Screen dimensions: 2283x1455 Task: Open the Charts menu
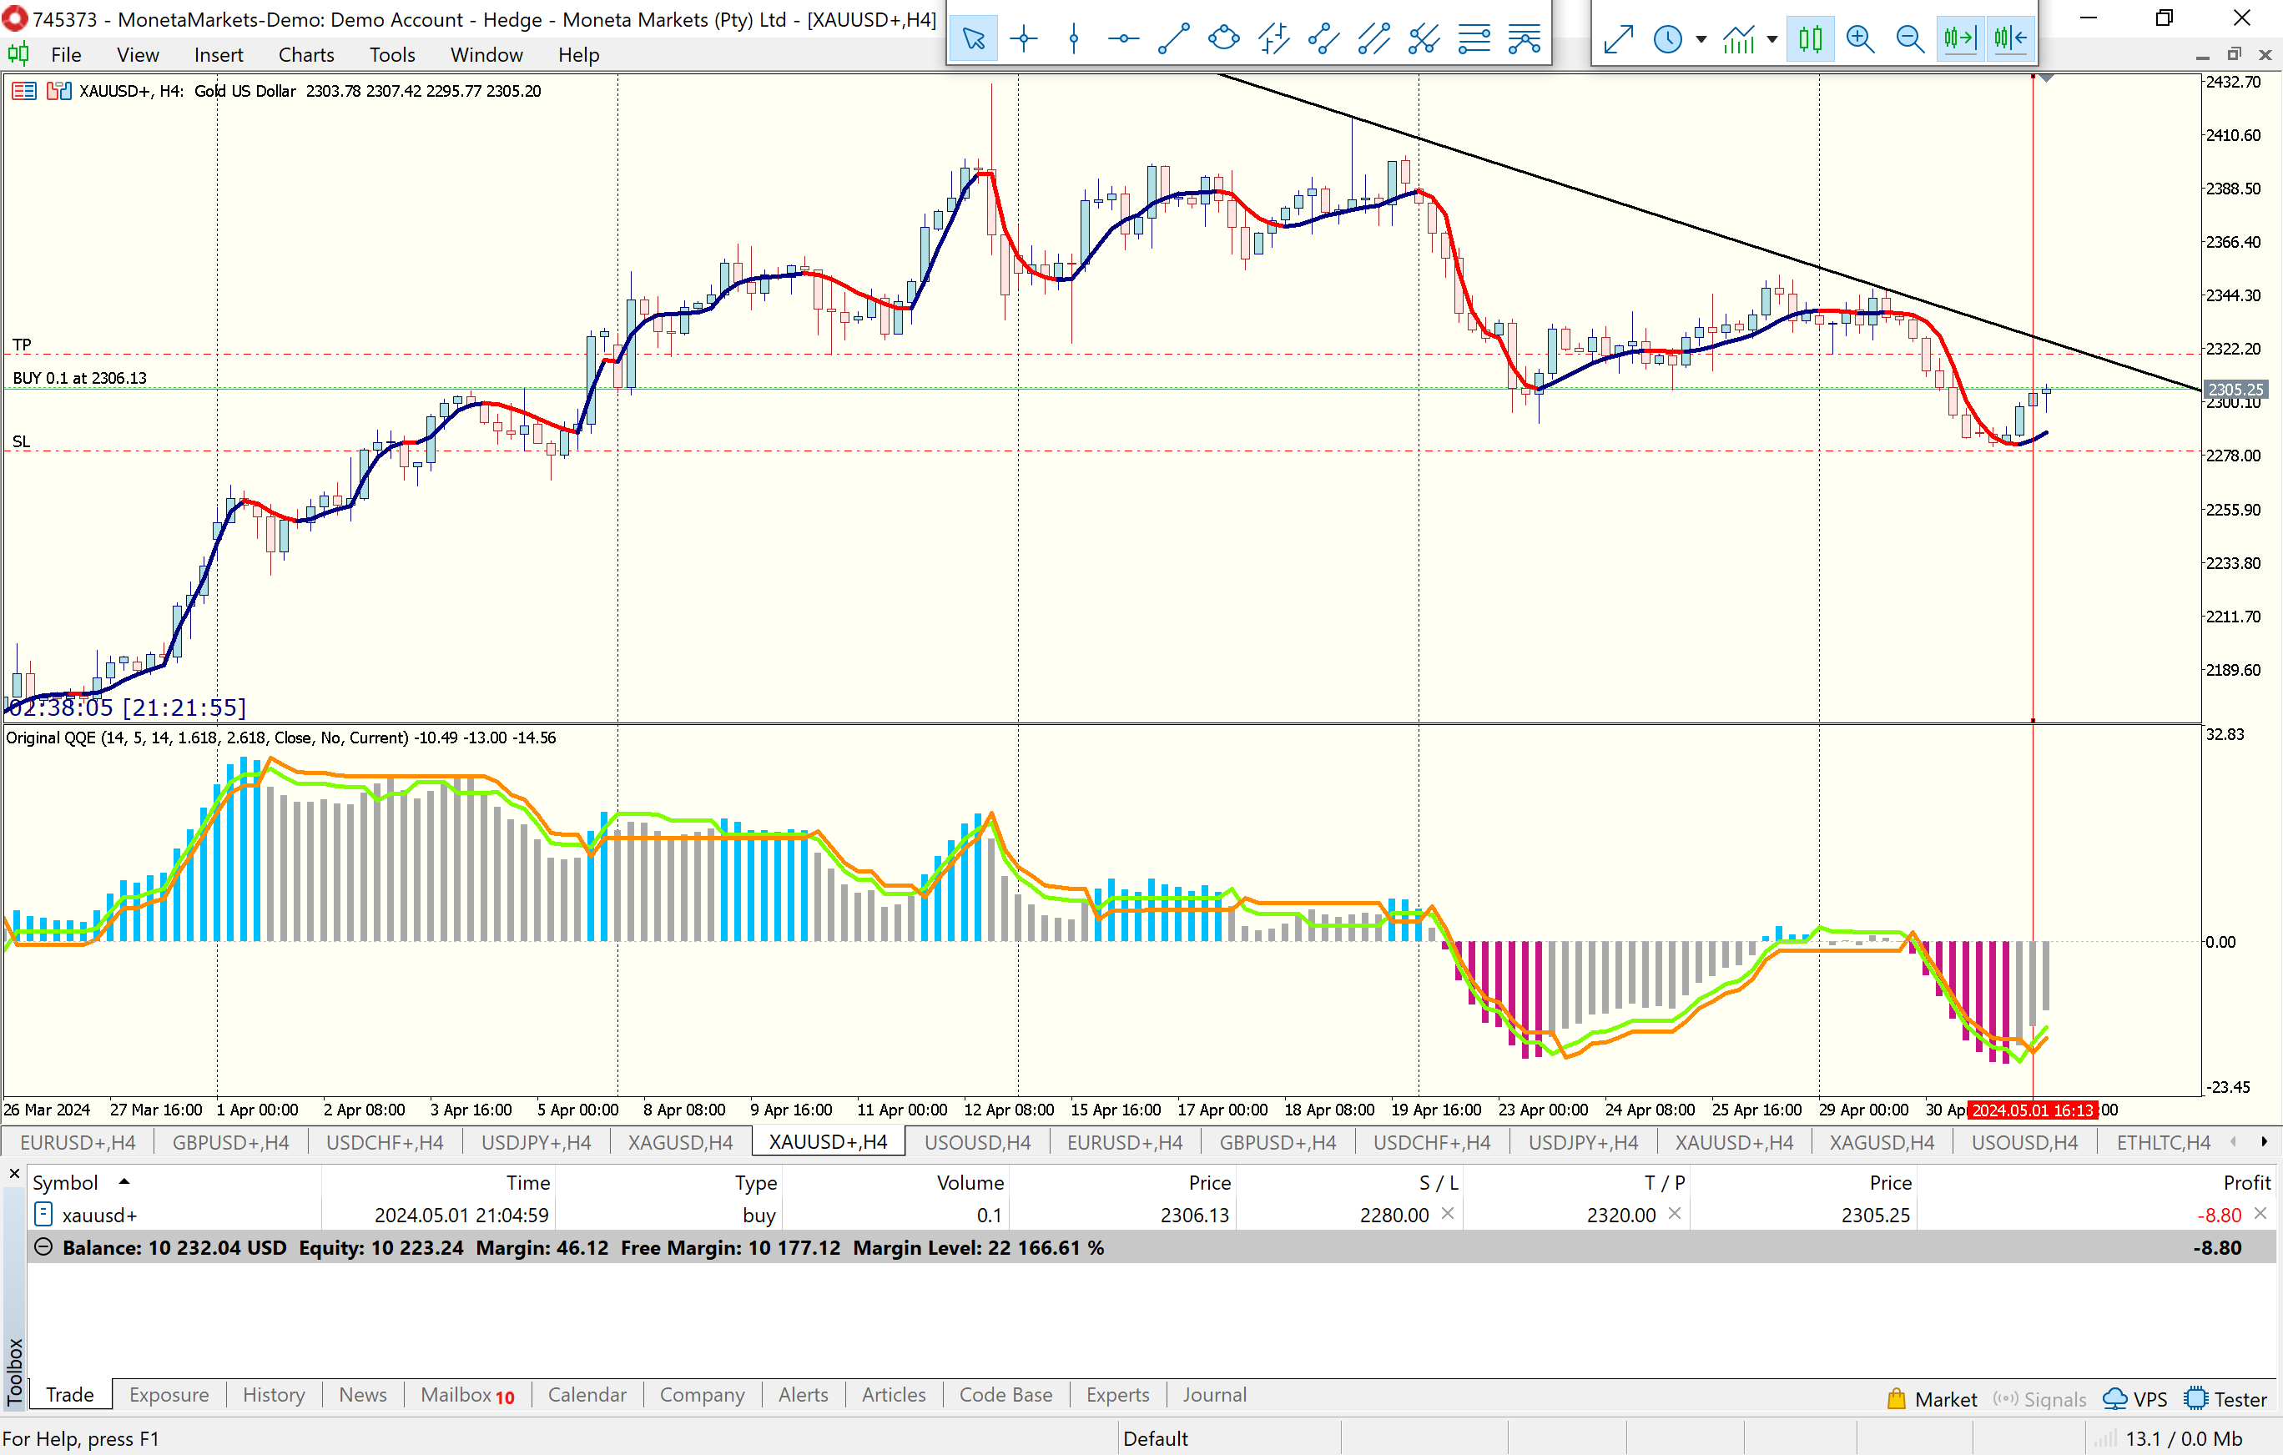point(305,55)
